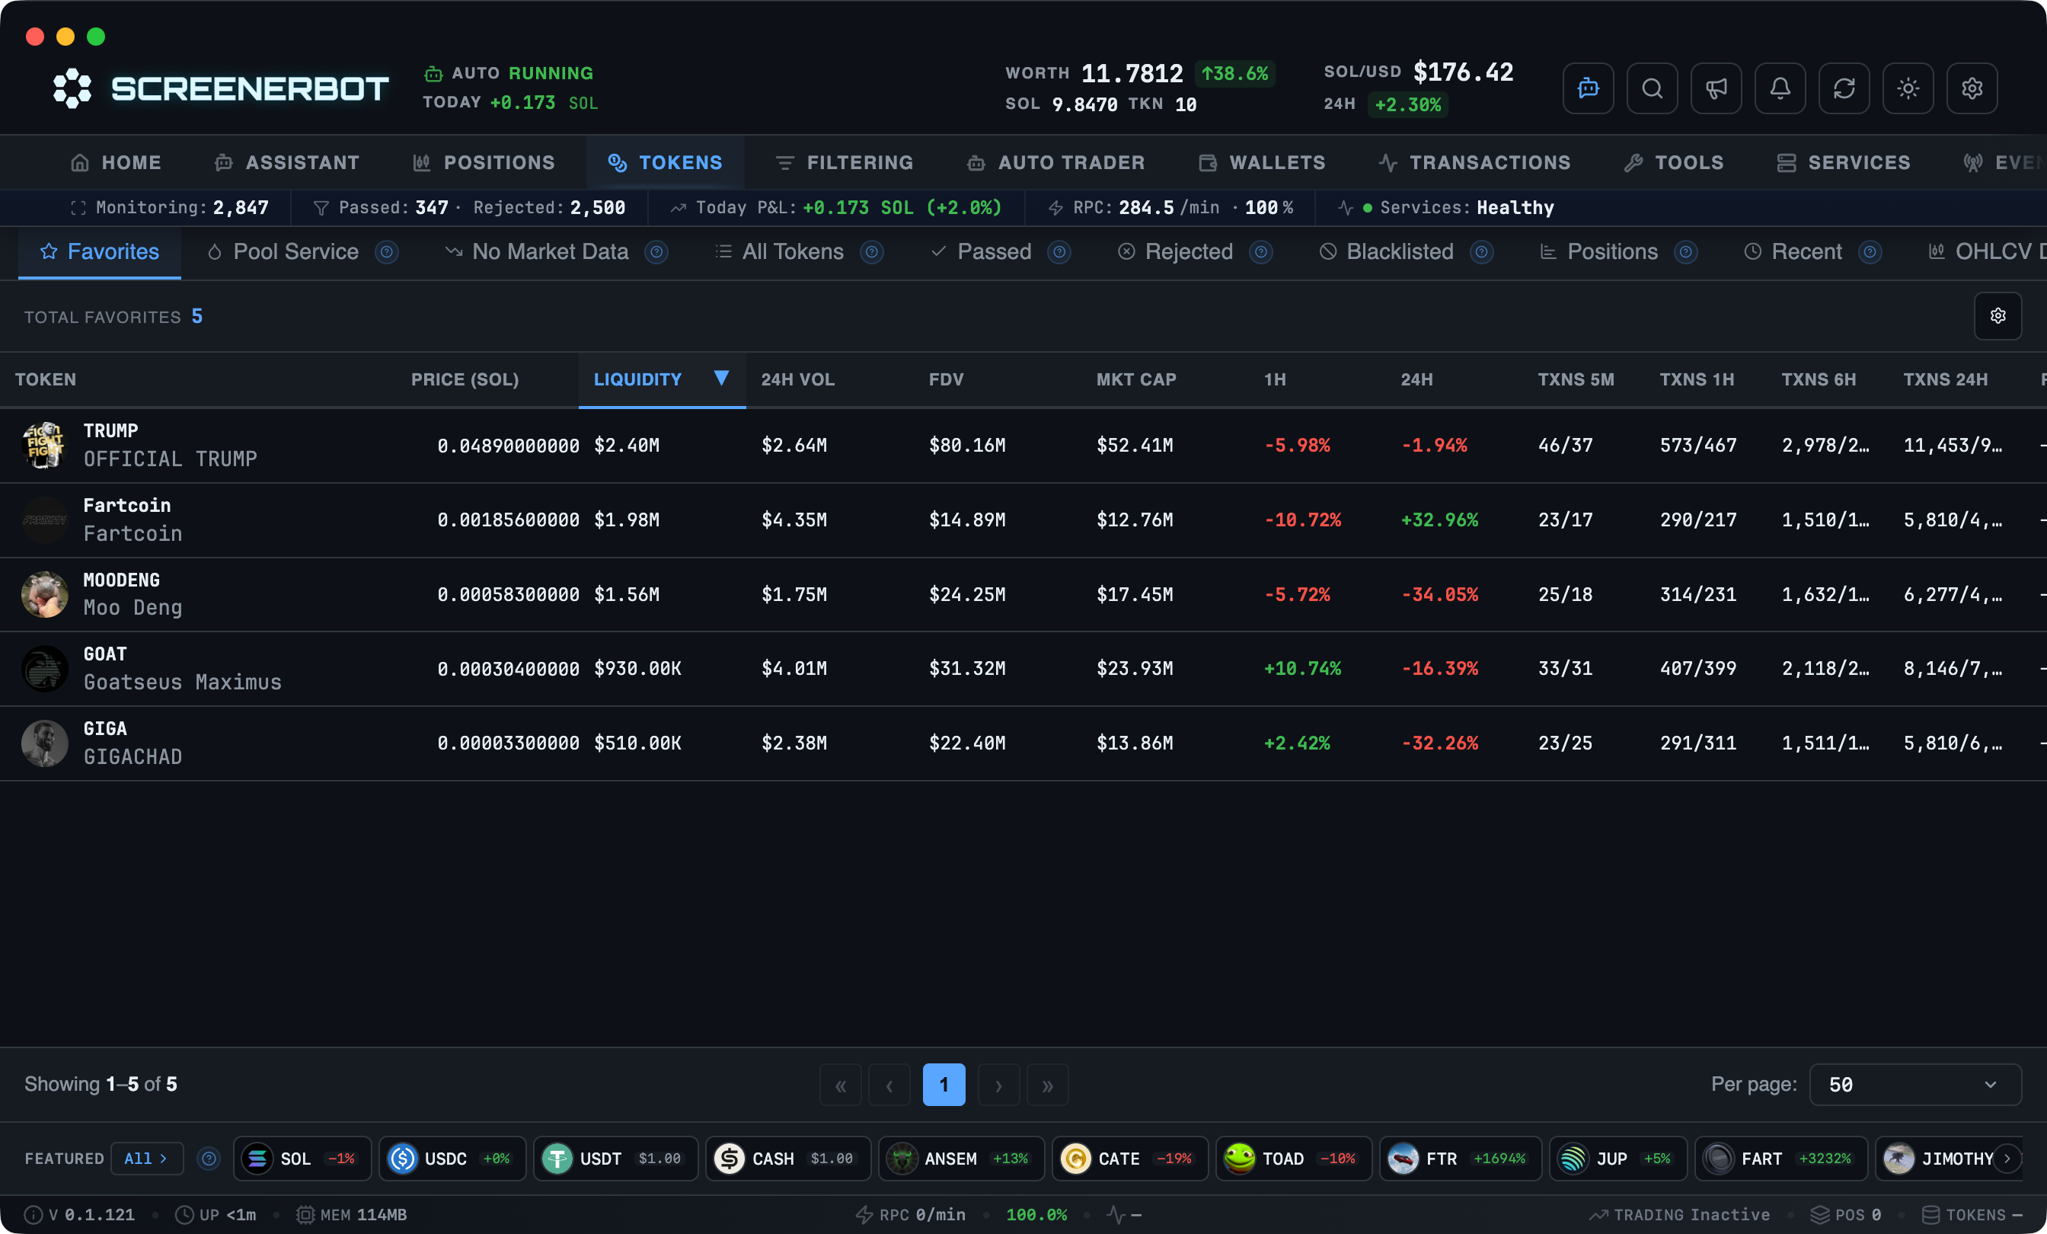Open the Positions main tab
Screen dimensions: 2047x1234
484,162
